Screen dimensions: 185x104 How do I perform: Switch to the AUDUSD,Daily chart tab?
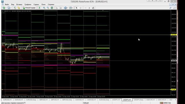[104, 100]
